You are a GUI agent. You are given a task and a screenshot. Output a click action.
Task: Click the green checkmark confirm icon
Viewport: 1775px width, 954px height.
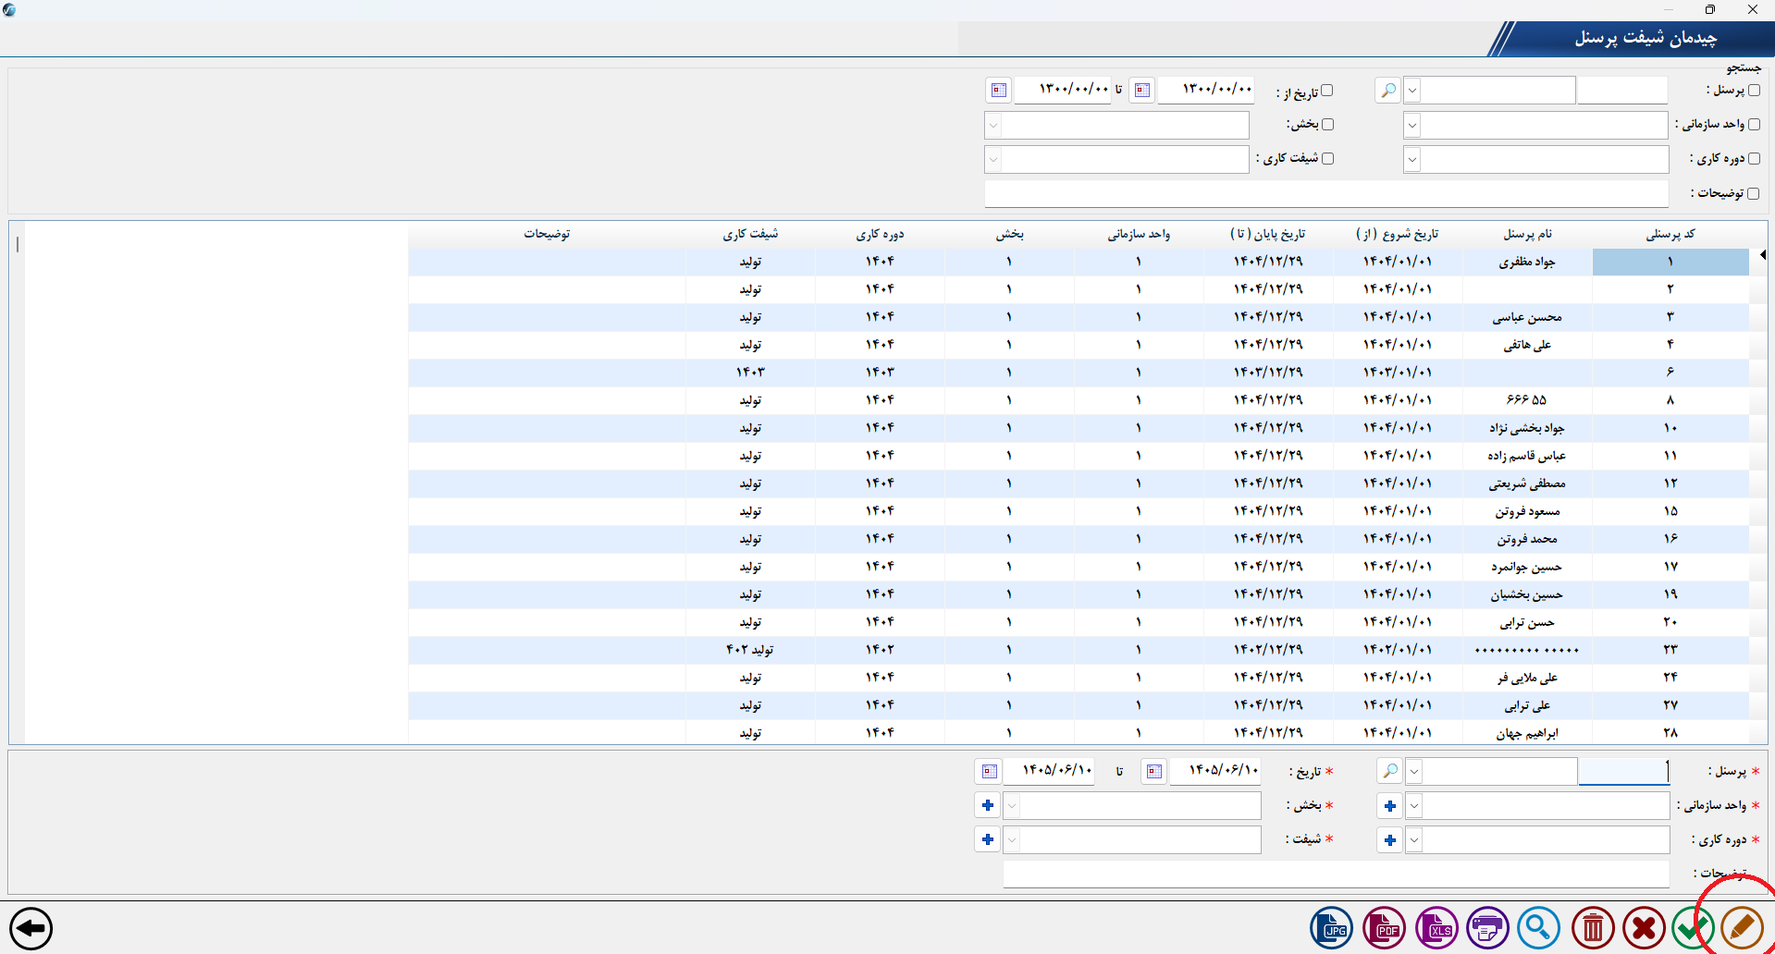click(1693, 927)
